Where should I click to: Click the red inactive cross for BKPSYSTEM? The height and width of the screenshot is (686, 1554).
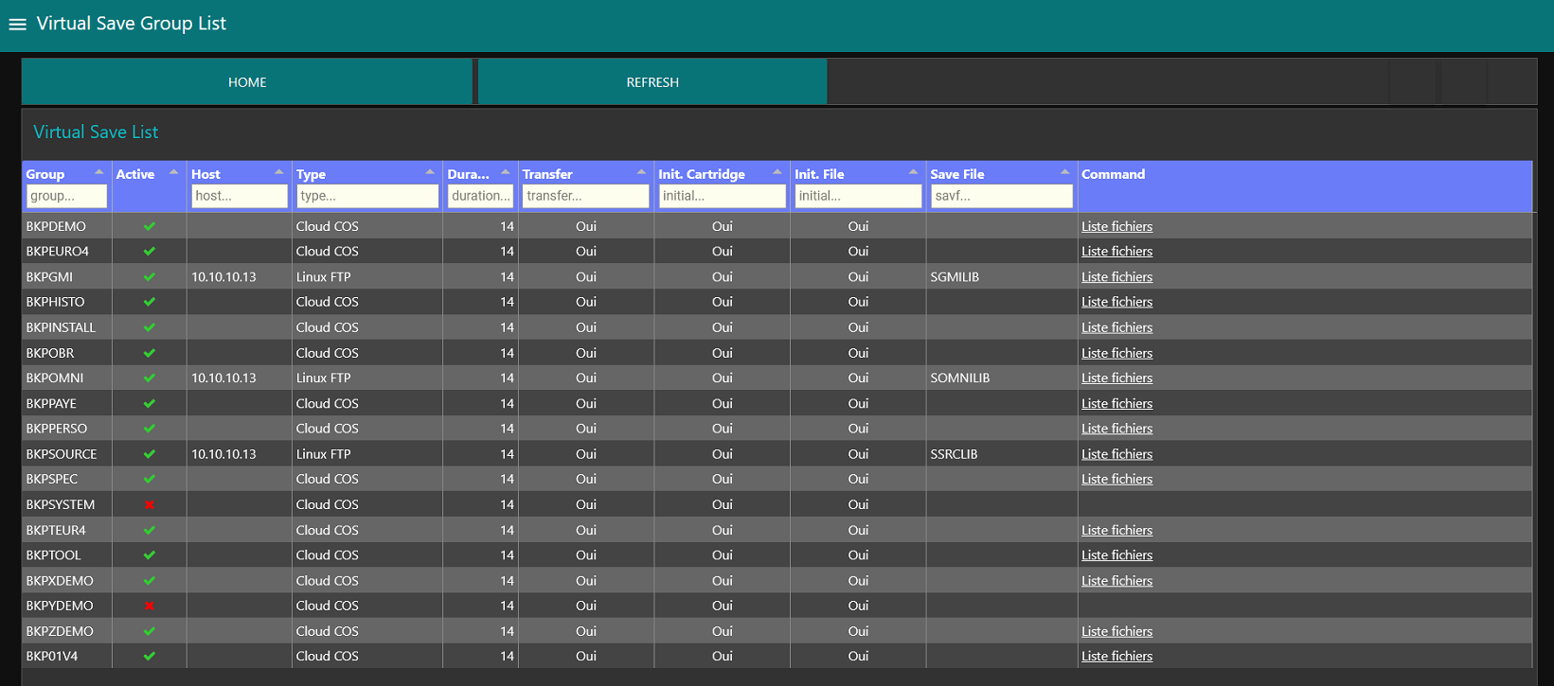pyautogui.click(x=150, y=505)
